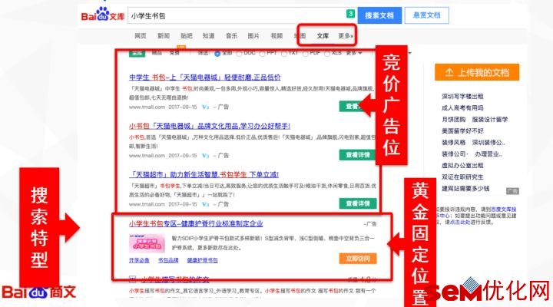Viewport: 553px width, 307px height.
Task: Click sidebar link 美国留学好不好
Action: tap(462, 130)
